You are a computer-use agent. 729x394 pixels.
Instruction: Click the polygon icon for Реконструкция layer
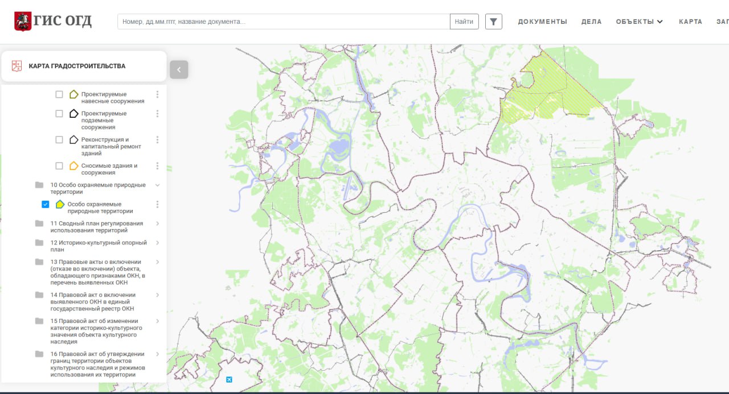click(x=73, y=140)
